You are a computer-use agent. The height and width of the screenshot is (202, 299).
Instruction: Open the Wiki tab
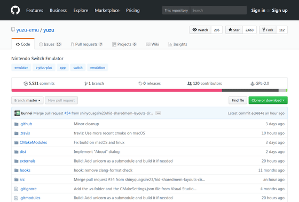point(153,44)
